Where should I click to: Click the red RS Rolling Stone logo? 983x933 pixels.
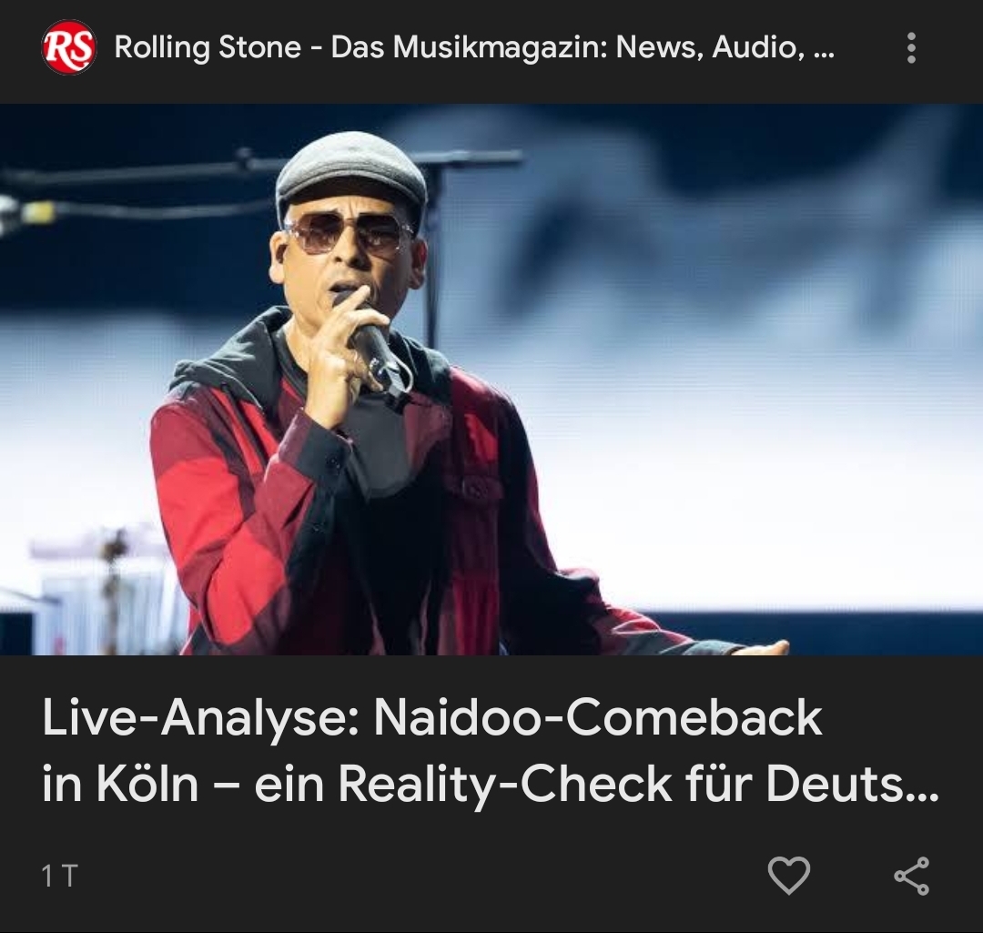69,47
